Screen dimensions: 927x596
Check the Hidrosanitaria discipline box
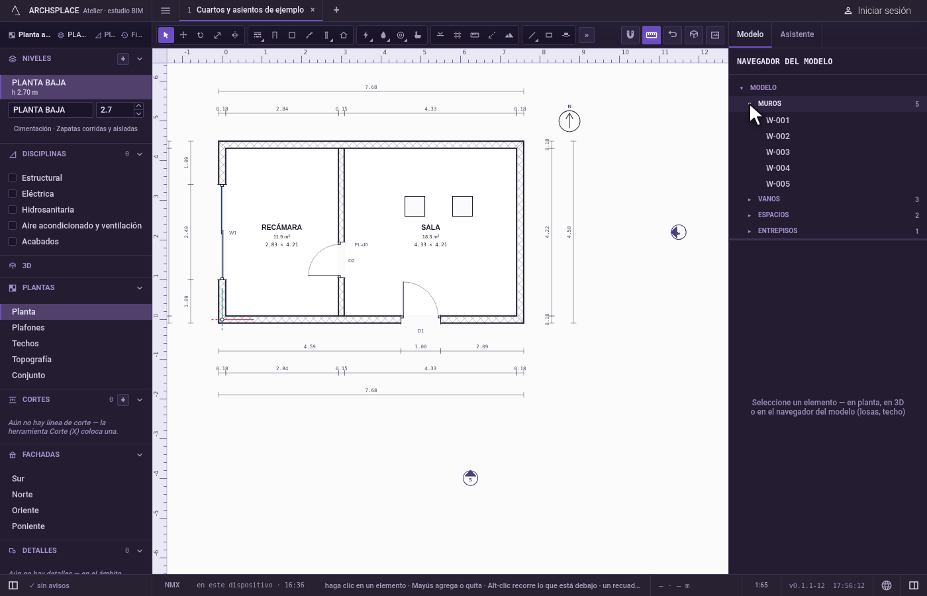[12, 209]
